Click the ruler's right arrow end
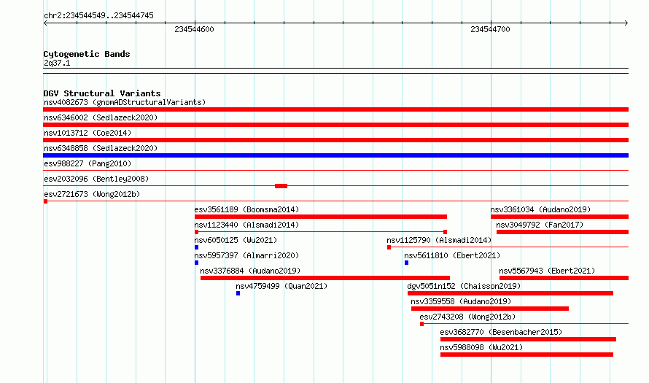This screenshot has height=383, width=649. (x=626, y=23)
